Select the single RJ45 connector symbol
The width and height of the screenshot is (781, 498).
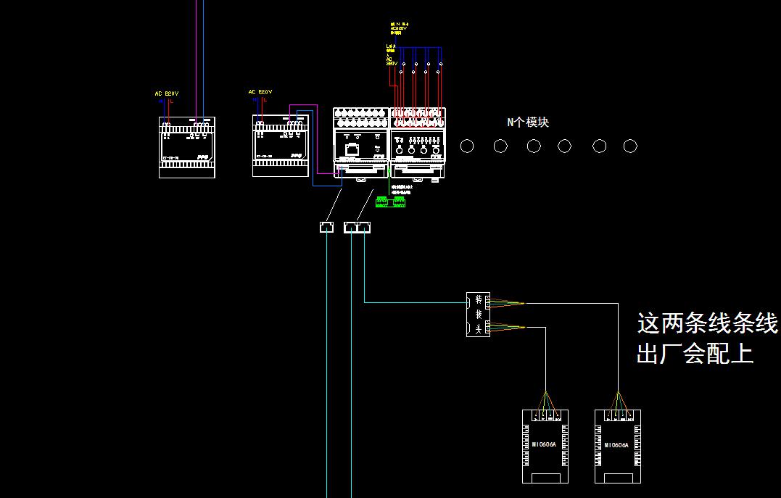click(326, 228)
